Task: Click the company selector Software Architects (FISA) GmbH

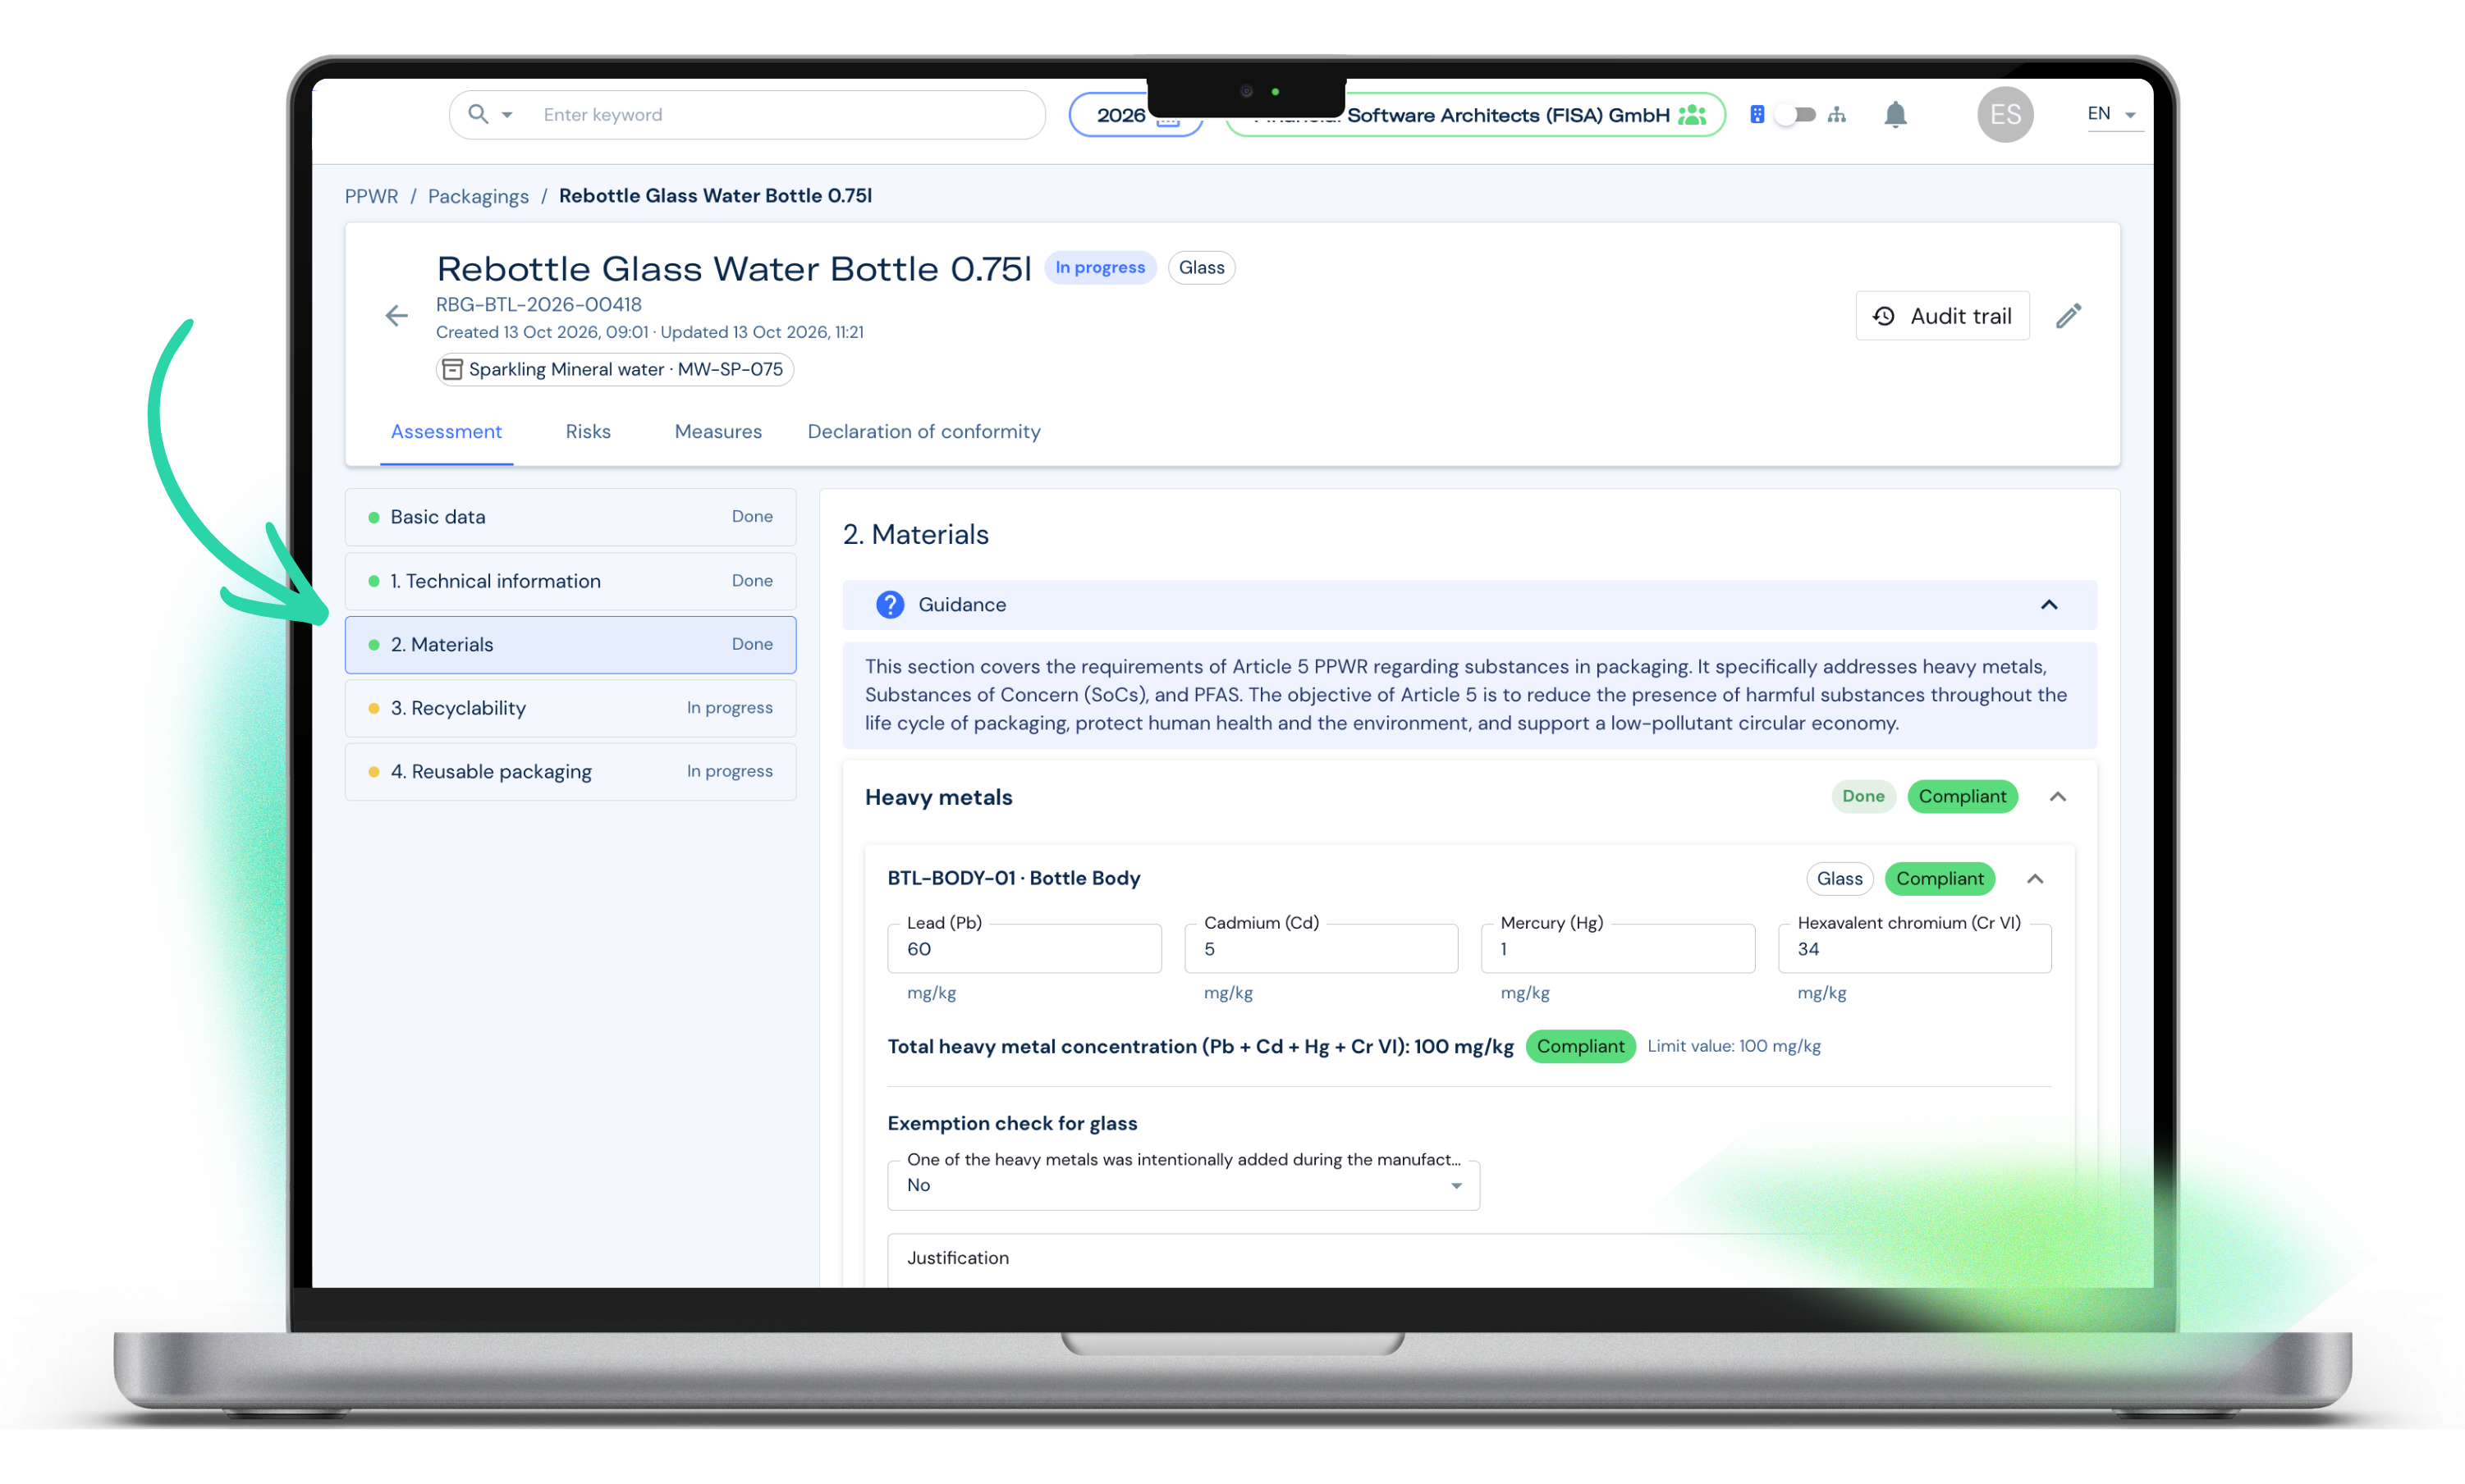Action: [1476, 115]
